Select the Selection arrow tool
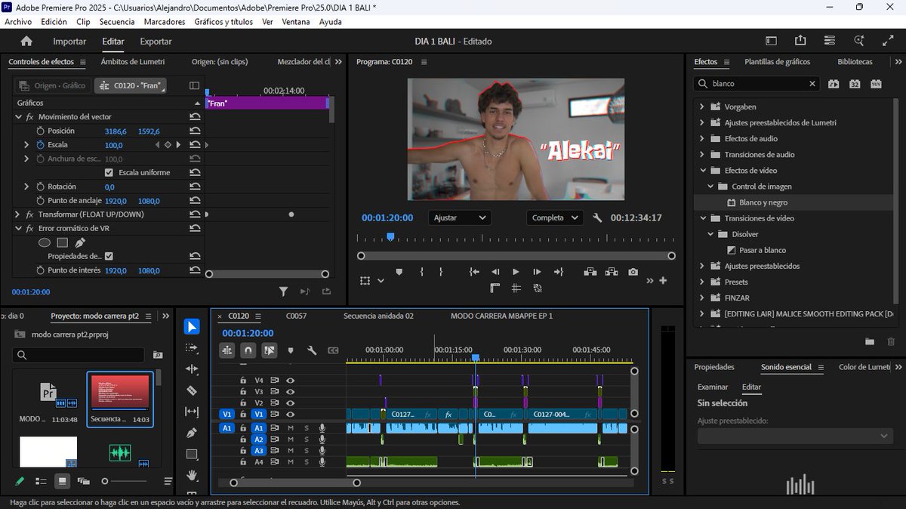The image size is (906, 509). pyautogui.click(x=192, y=326)
